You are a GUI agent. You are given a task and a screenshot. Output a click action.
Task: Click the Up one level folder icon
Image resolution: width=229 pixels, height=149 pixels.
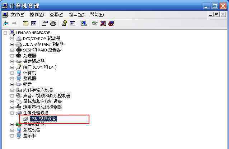25,23
